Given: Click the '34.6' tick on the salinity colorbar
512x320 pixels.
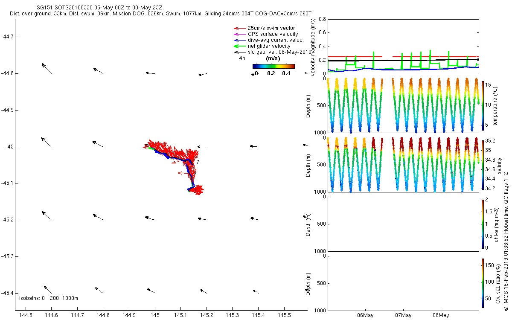Looking at the screenshot, I should click(x=490, y=170).
